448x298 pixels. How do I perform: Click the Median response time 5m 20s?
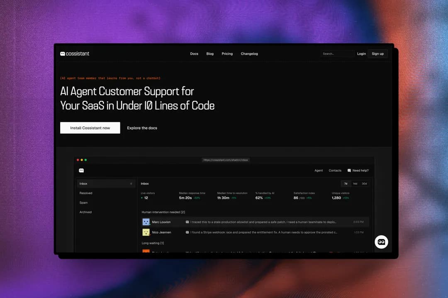[185, 198]
